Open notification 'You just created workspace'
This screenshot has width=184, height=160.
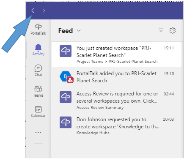click(x=117, y=54)
